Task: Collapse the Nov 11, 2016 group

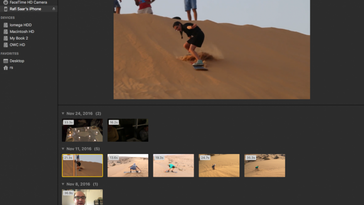Action: click(63, 149)
